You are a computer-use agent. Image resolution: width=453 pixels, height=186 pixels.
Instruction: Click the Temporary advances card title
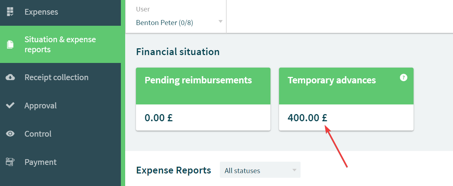332,80
